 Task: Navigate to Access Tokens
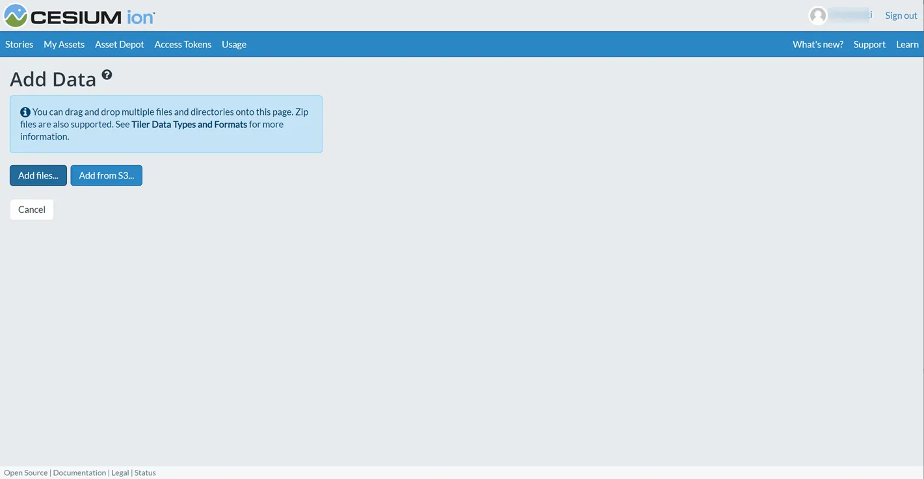[x=183, y=44]
